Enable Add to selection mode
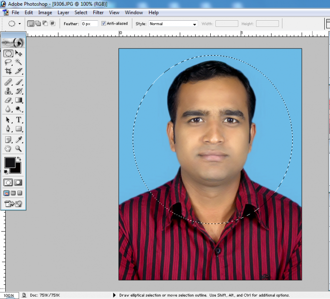This screenshot has width=330, height=299. click(x=38, y=24)
